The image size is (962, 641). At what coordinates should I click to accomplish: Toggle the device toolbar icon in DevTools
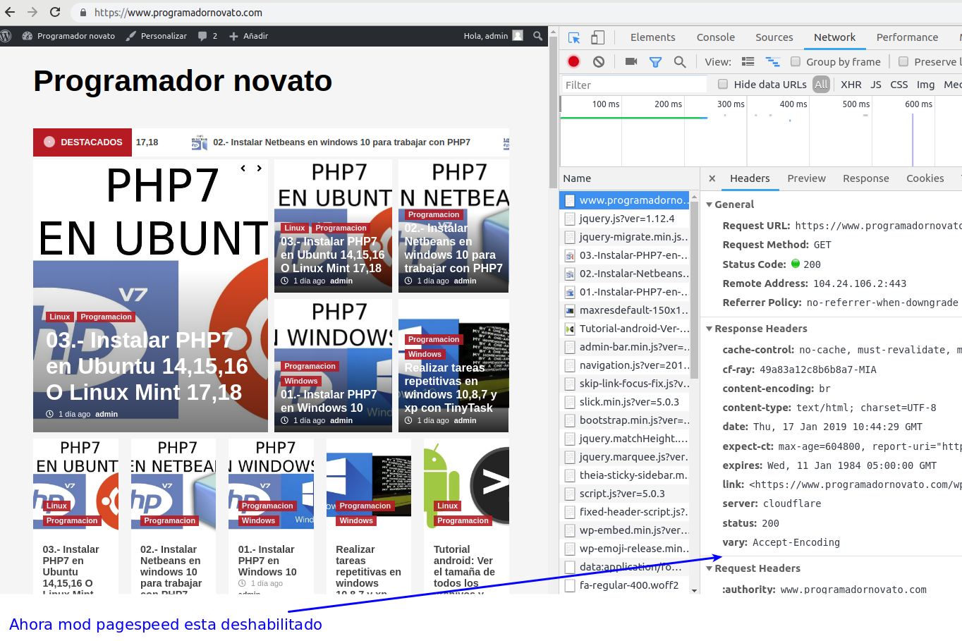click(x=597, y=37)
